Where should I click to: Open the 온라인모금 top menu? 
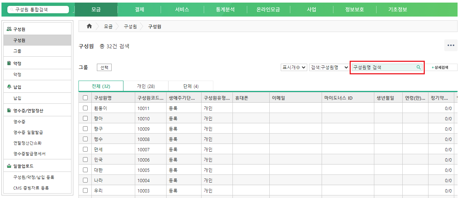click(268, 10)
